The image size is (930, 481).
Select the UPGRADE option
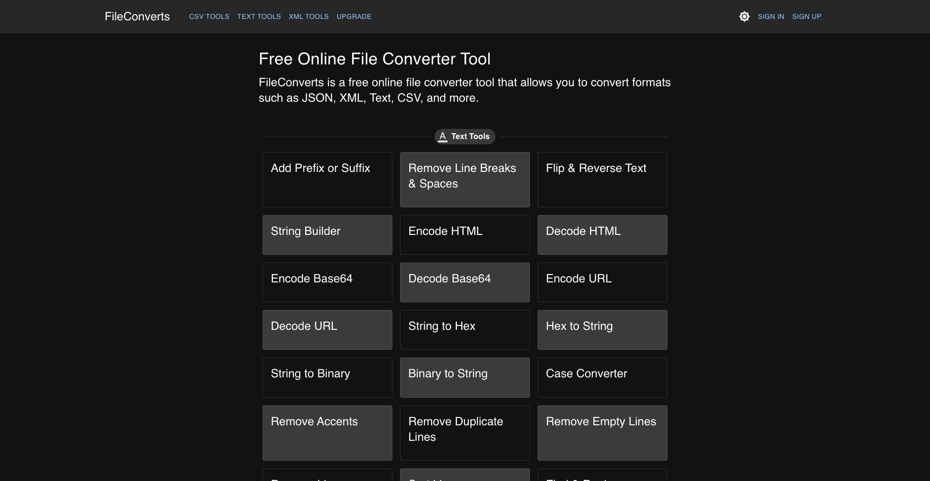pyautogui.click(x=354, y=16)
